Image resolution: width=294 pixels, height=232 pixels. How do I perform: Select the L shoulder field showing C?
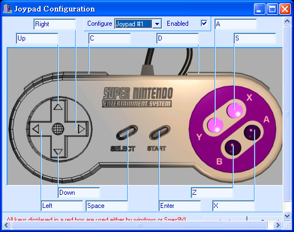(110, 38)
